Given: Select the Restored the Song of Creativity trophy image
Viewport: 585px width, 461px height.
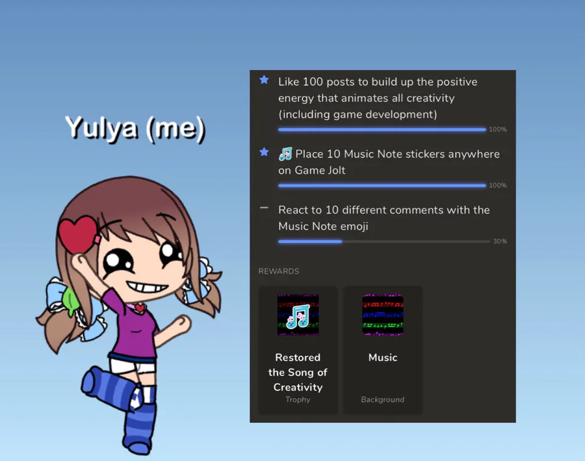Looking at the screenshot, I should point(298,315).
